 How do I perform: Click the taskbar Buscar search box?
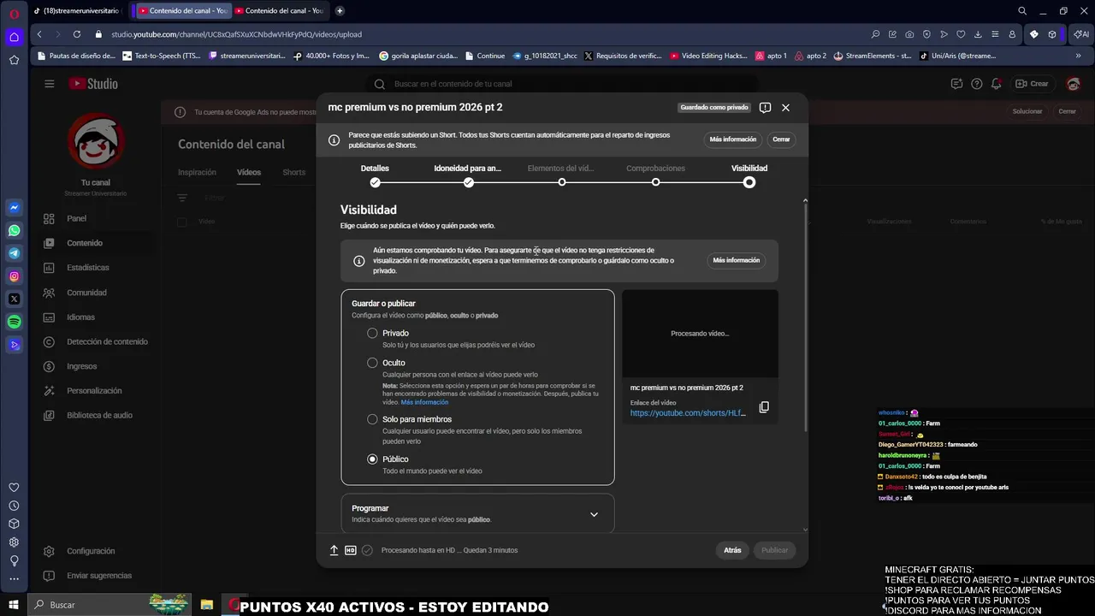coord(111,605)
